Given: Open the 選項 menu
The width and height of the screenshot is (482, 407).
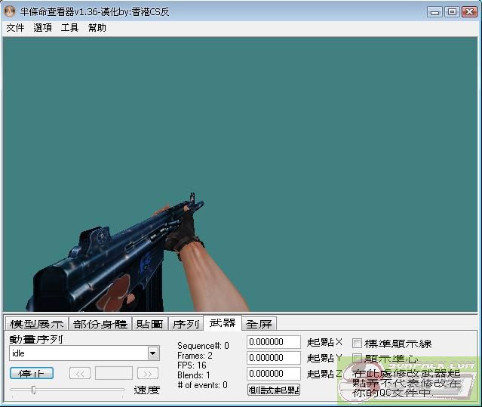Looking at the screenshot, I should click(x=42, y=28).
